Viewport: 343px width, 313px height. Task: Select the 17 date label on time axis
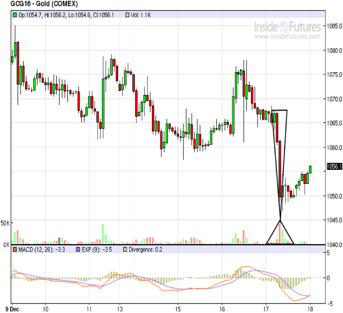(x=266, y=308)
